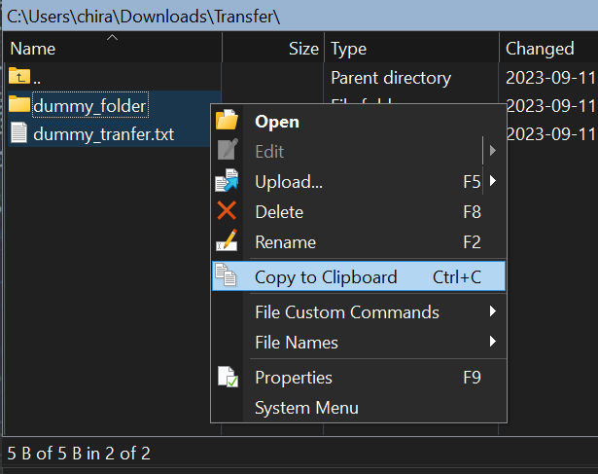Expand the File Names submenu

(494, 343)
